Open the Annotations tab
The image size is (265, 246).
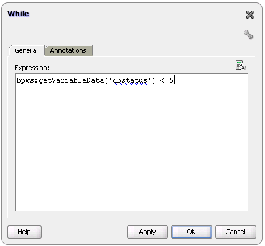tap(68, 50)
